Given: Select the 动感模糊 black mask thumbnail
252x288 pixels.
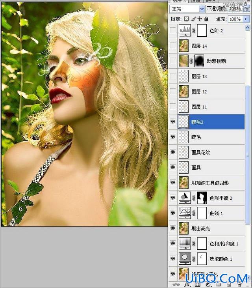Looking at the screenshot, I should (x=199, y=61).
